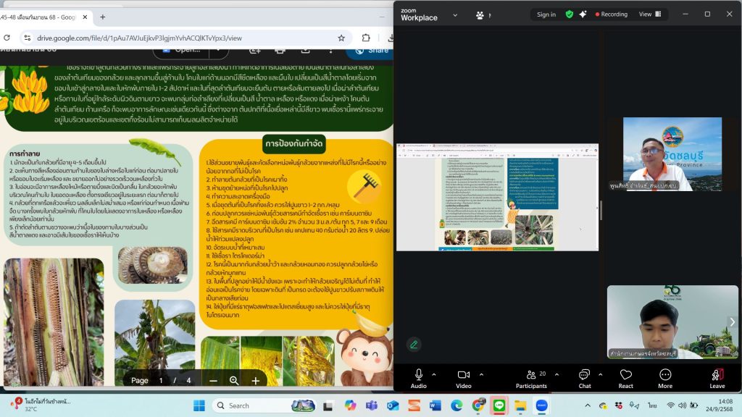Open the AI Companion sparkle icon
This screenshot has width=742, height=417.
[x=583, y=14]
